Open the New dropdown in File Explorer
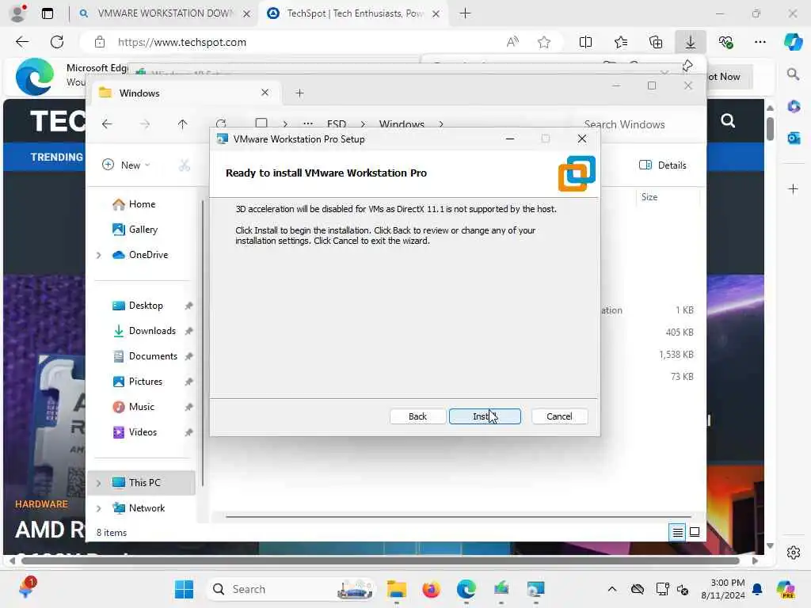 click(x=126, y=165)
